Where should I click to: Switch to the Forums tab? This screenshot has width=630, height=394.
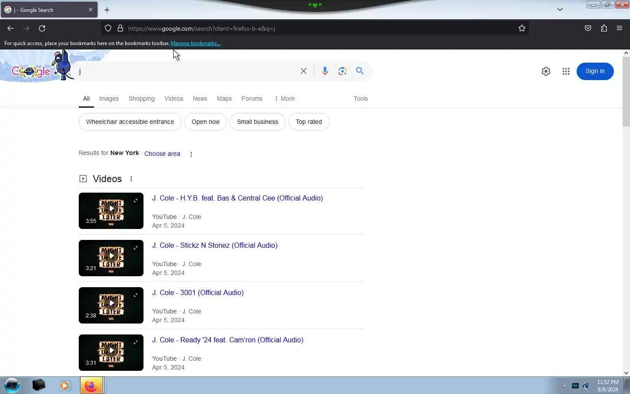(252, 98)
